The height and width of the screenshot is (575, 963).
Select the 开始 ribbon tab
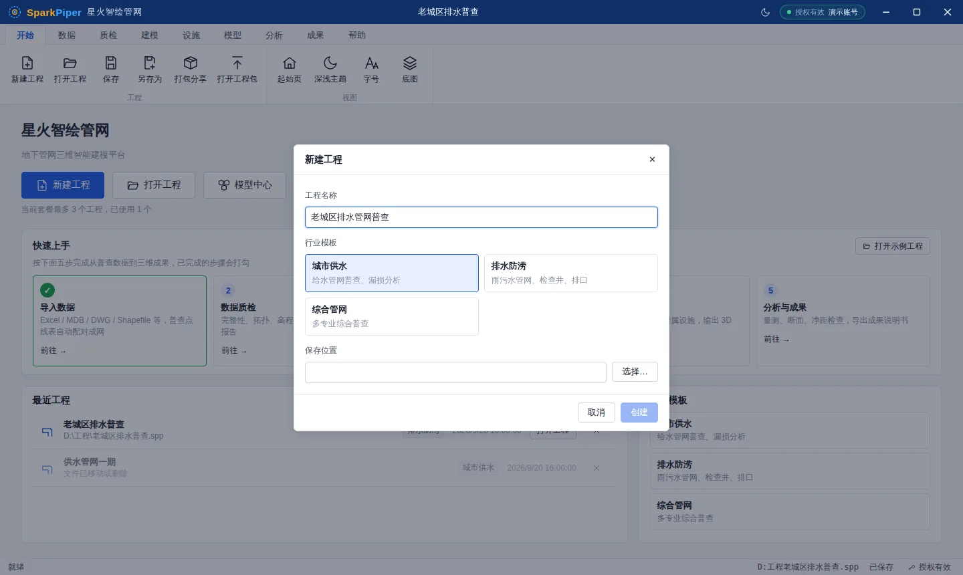click(x=25, y=35)
